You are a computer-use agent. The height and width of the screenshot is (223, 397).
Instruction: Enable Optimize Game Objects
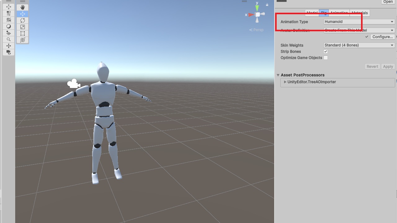[326, 58]
